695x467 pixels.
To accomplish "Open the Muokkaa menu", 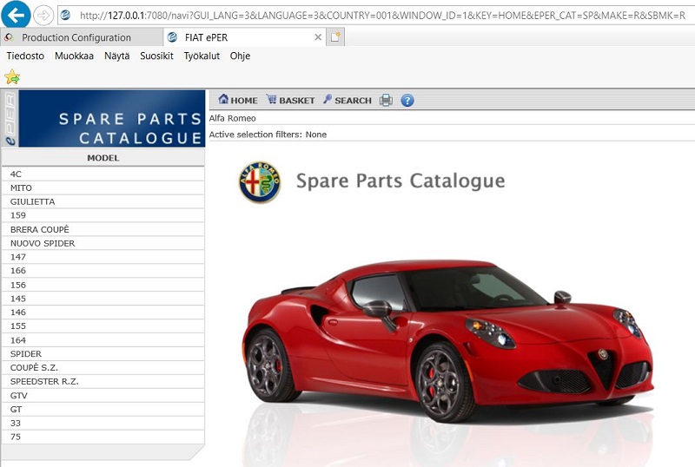I will pos(74,56).
